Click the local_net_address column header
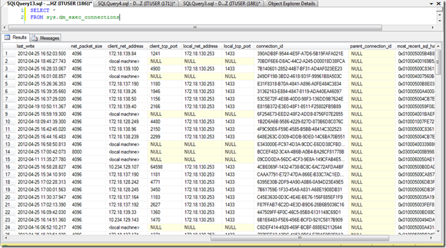This screenshot has width=446, height=248. [201, 46]
